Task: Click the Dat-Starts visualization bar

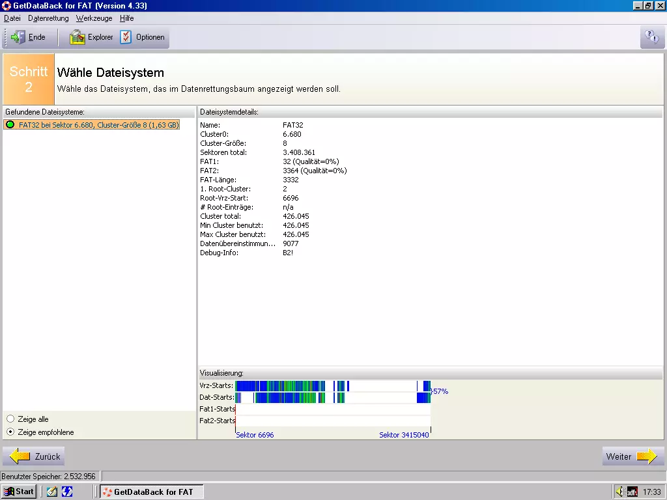Action: pyautogui.click(x=333, y=398)
